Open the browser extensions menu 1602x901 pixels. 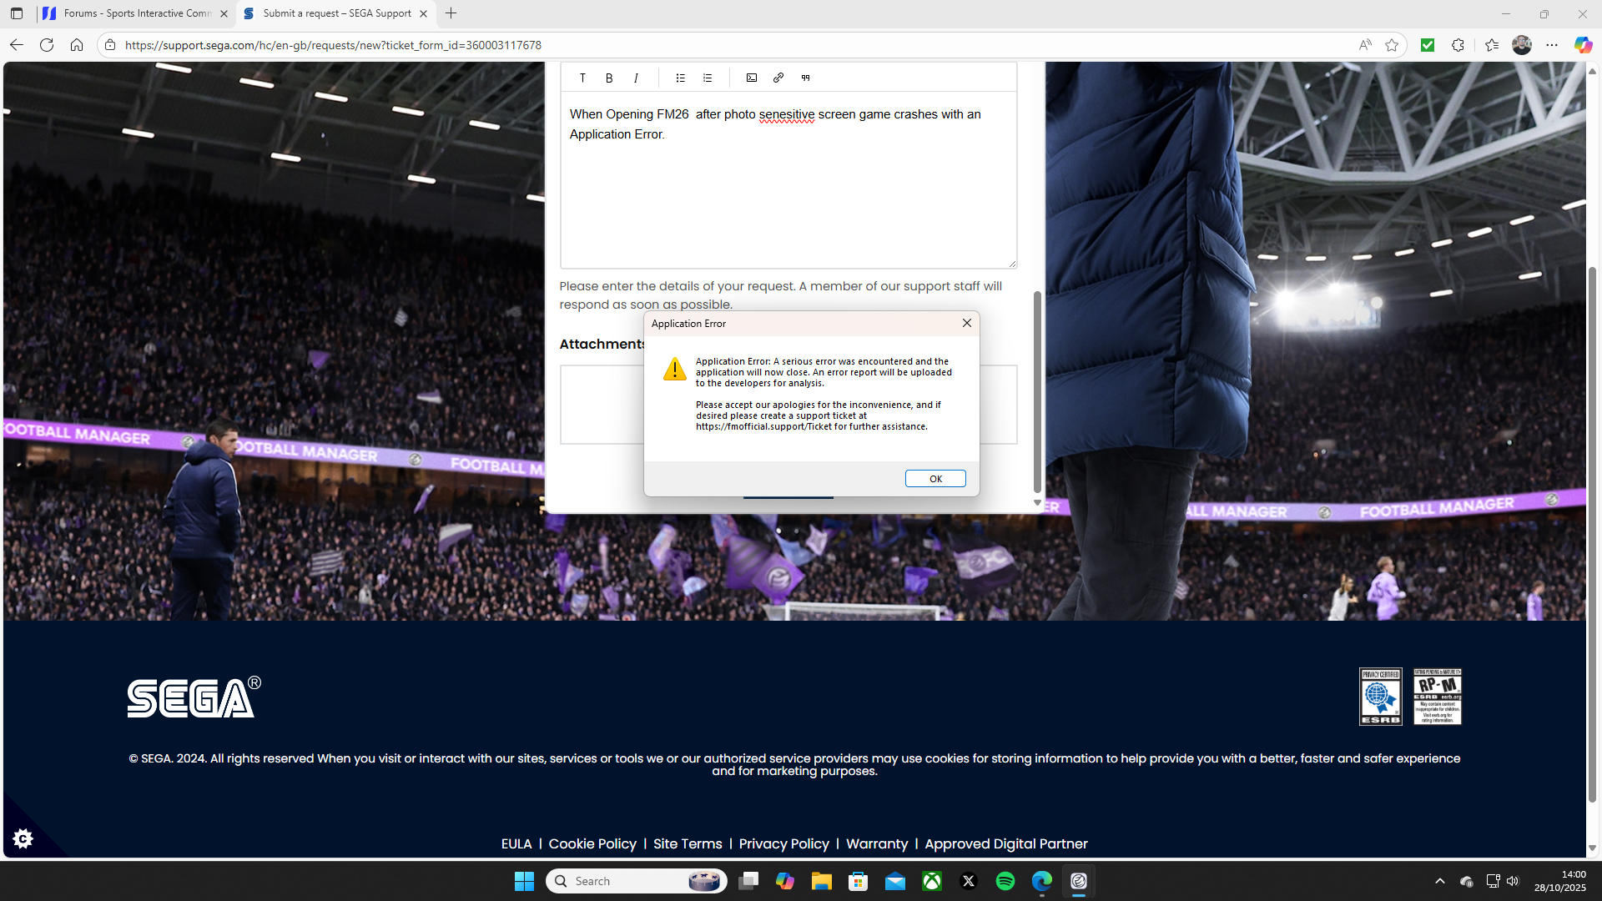(x=1458, y=45)
